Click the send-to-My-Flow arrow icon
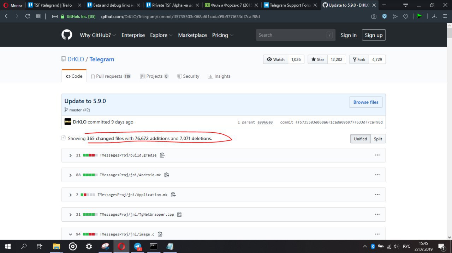The width and height of the screenshot is (452, 253). [395, 16]
